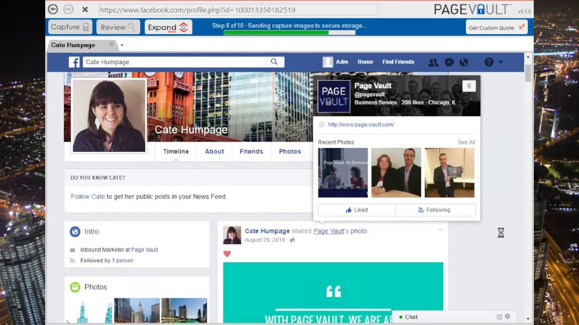Click the heart reaction icon on the post
Screen dimensions: 579x325
227,254
